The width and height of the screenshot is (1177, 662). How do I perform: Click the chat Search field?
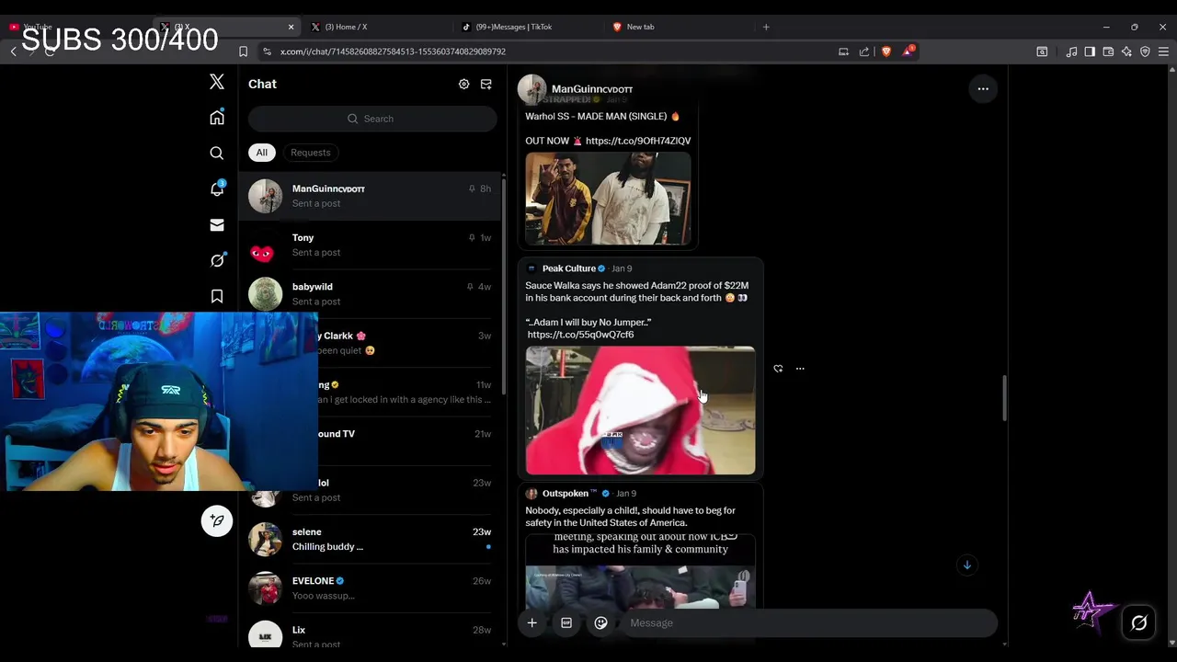click(372, 119)
